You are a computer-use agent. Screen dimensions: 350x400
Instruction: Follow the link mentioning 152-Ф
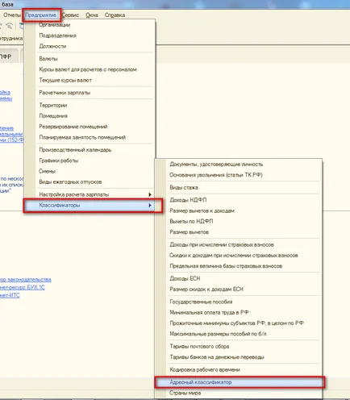(11, 140)
